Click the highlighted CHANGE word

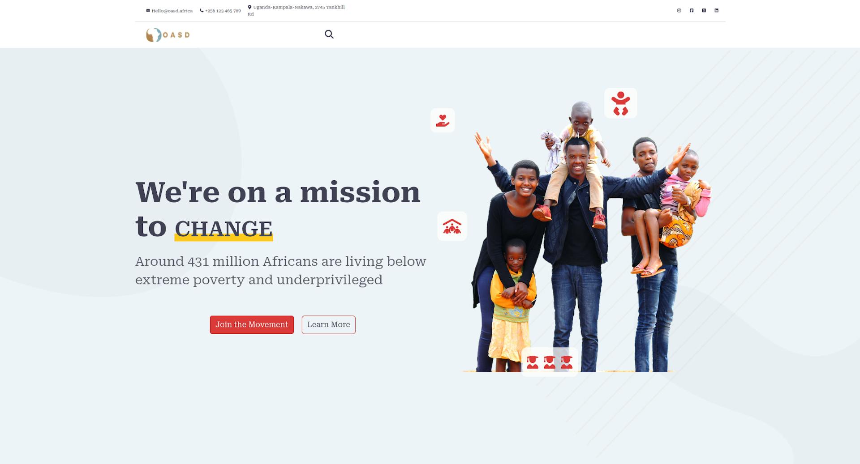[x=224, y=229]
